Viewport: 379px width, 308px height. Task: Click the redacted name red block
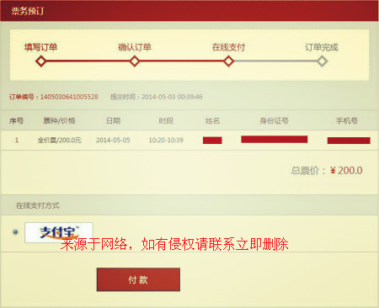click(212, 141)
